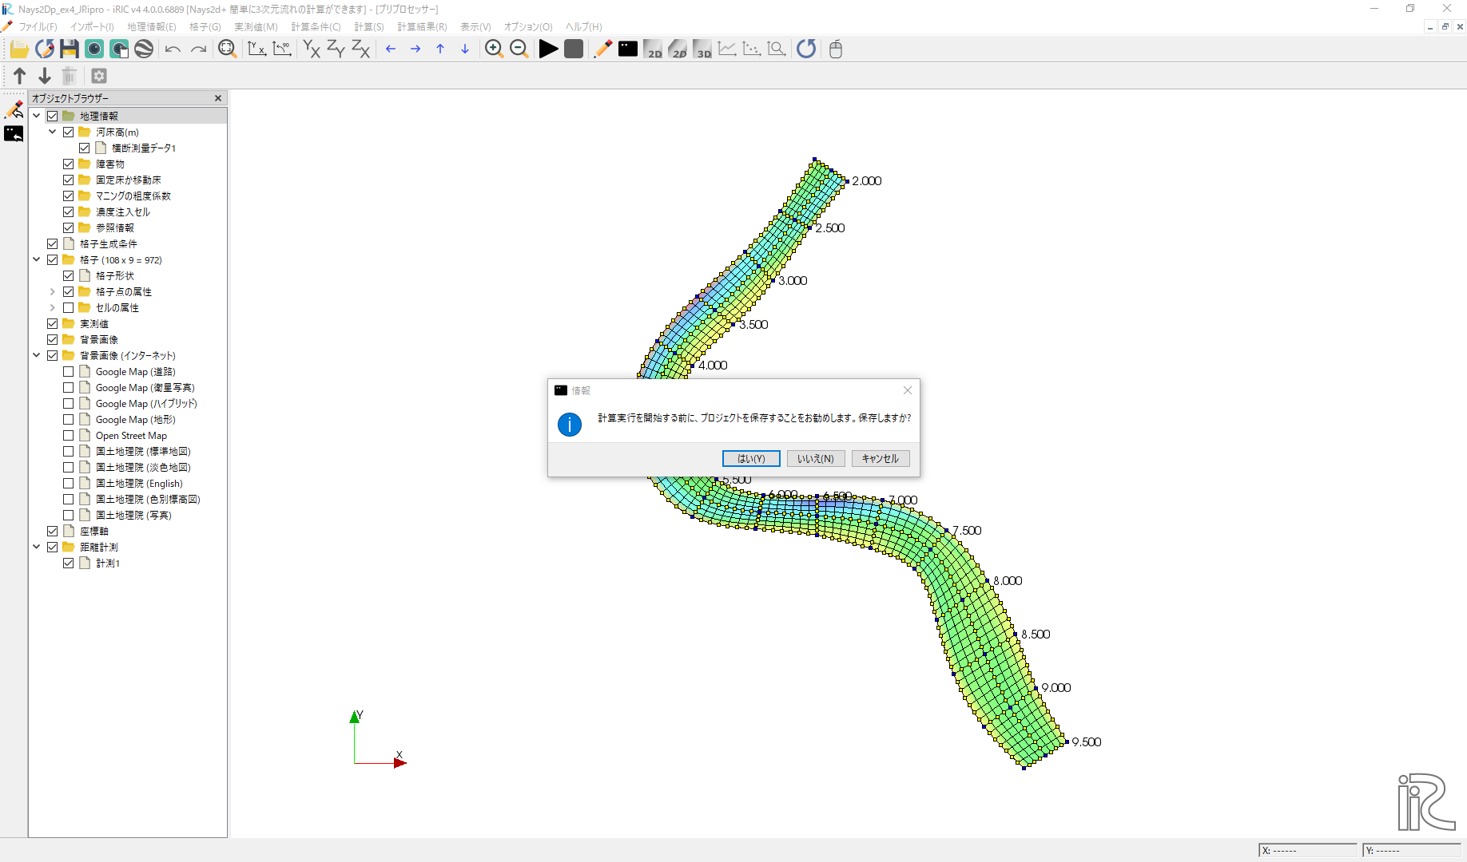The width and height of the screenshot is (1467, 862).
Task: Click the Google Earth export globe icon
Action: coord(144,49)
